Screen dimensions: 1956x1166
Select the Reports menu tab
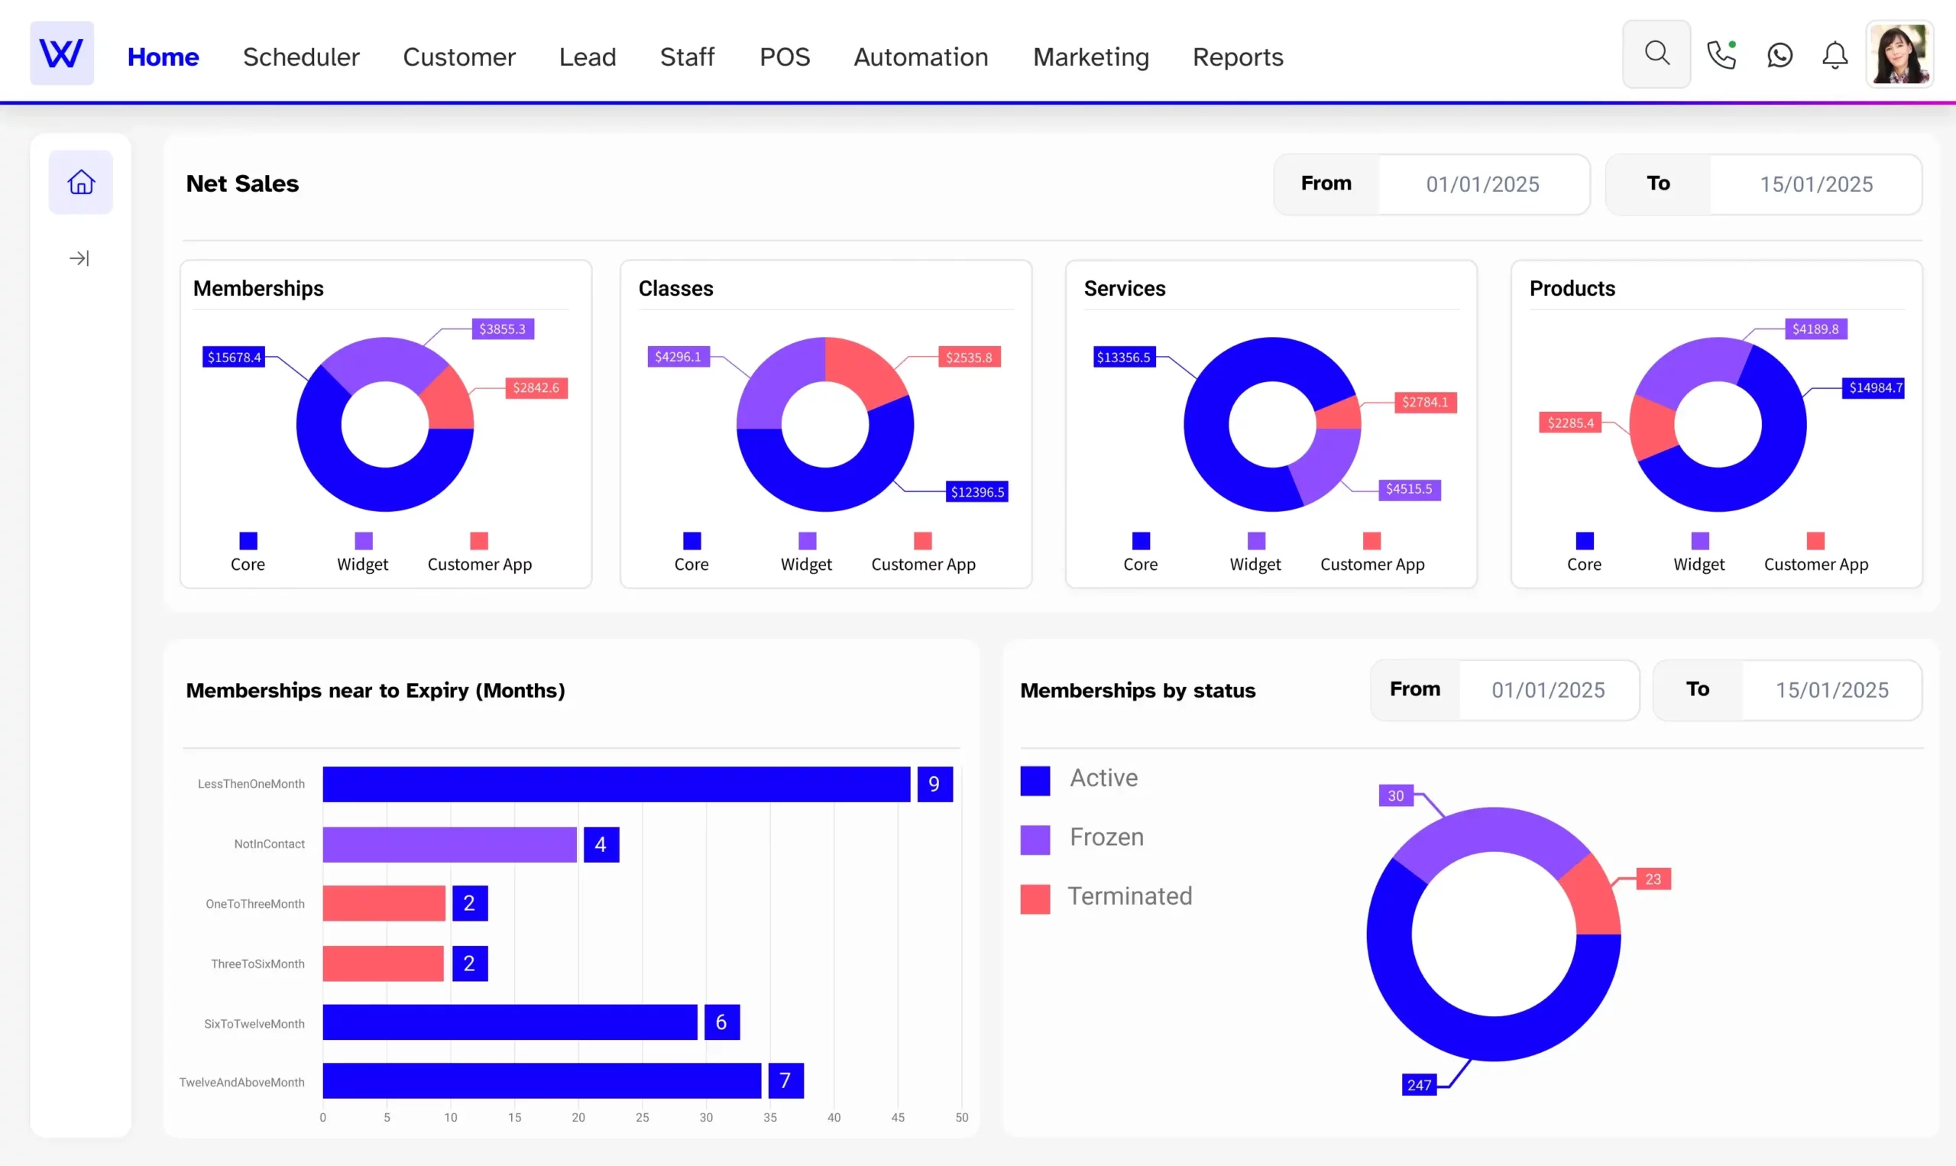1238,56
